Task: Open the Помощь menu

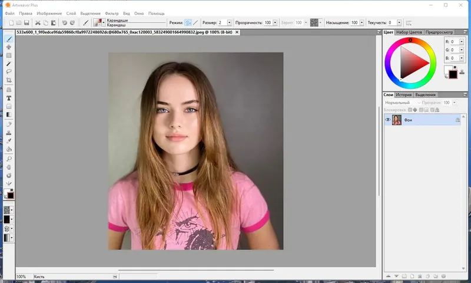Action: (157, 14)
